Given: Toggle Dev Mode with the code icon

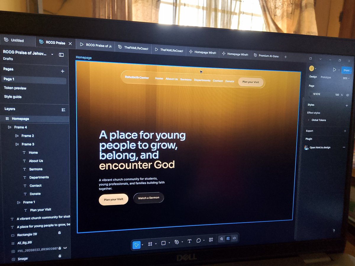Looking at the screenshot, I should click(x=235, y=238).
